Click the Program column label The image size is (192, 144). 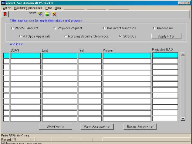[x=108, y=50]
